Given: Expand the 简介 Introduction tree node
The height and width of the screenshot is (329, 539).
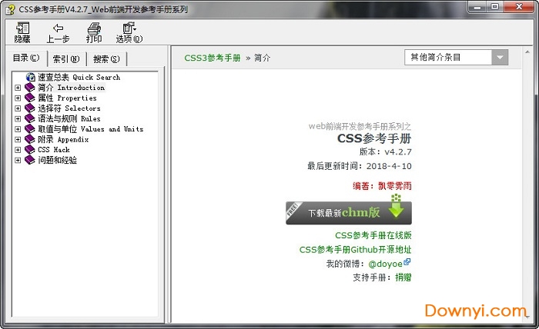Looking at the screenshot, I should (x=18, y=88).
